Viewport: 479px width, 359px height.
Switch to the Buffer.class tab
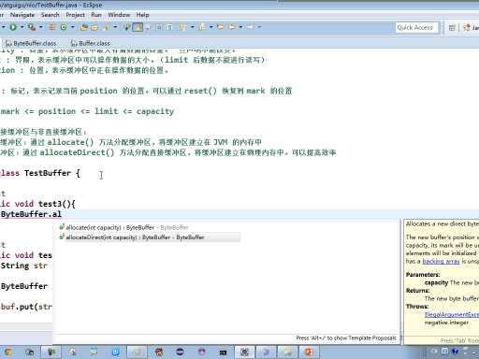point(91,43)
